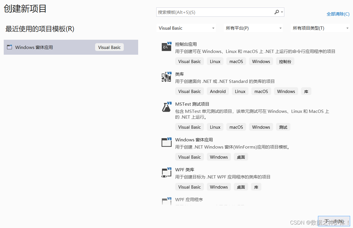
Task: Click the recent Windows 窗体应用 template icon
Action: tap(9, 47)
